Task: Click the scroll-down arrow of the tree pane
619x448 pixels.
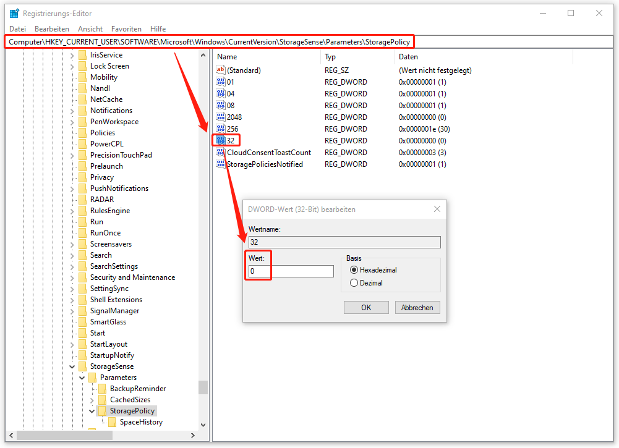Action: (203, 425)
